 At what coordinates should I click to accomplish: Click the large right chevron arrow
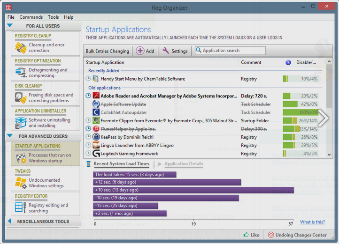pyautogui.click(x=324, y=118)
